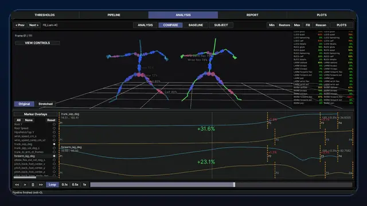The height and width of the screenshot is (206, 367).
Task: Select None for marker overlays
Action: click(29, 120)
